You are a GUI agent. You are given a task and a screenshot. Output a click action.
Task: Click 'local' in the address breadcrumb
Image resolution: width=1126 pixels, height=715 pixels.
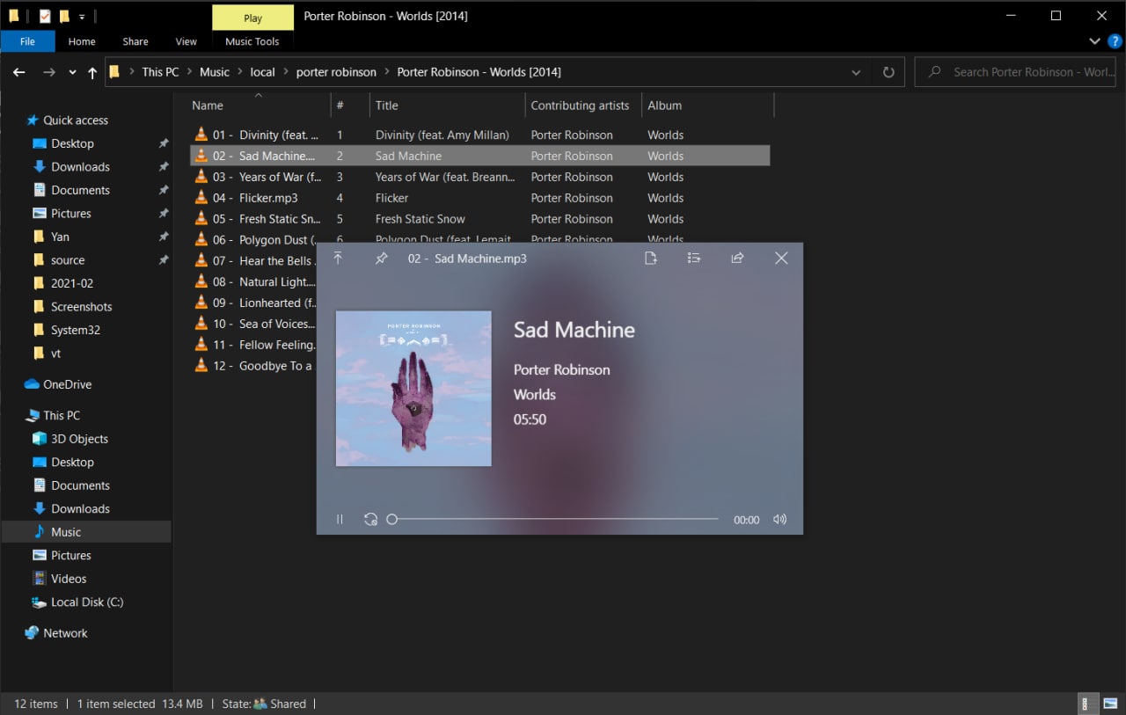[262, 72]
